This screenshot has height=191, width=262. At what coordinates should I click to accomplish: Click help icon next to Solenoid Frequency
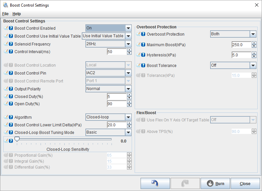[11, 44]
